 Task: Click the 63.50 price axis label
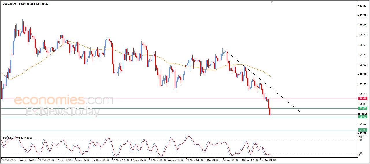(x=362, y=6)
